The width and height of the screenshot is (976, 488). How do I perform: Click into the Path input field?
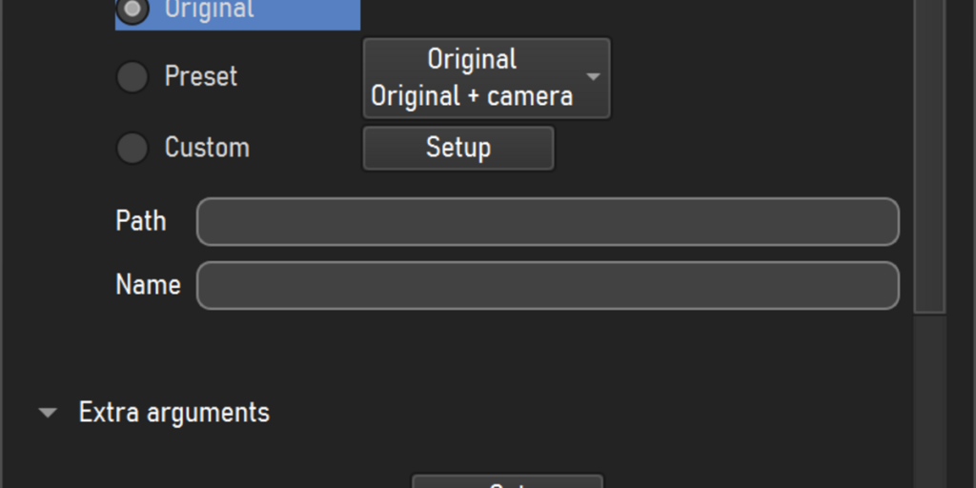548,221
